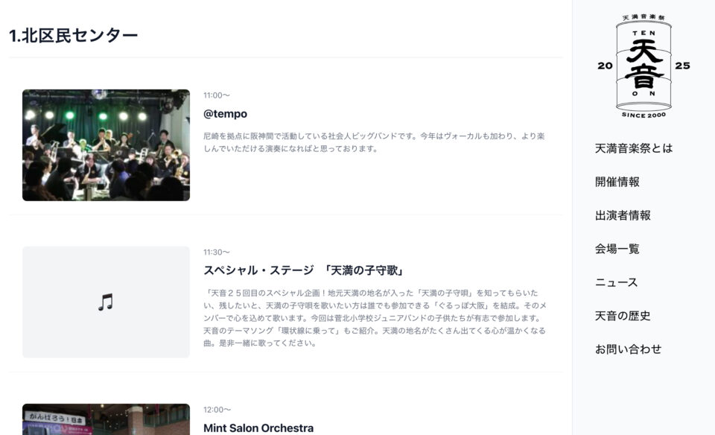715x435 pixels.
Task: Select ニュース in the sidebar
Action: (x=616, y=282)
